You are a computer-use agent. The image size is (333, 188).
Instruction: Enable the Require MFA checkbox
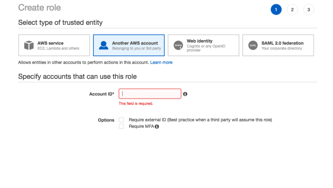(x=121, y=126)
